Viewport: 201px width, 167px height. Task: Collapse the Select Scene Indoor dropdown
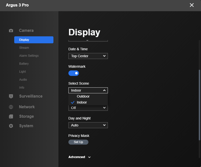[88, 90]
